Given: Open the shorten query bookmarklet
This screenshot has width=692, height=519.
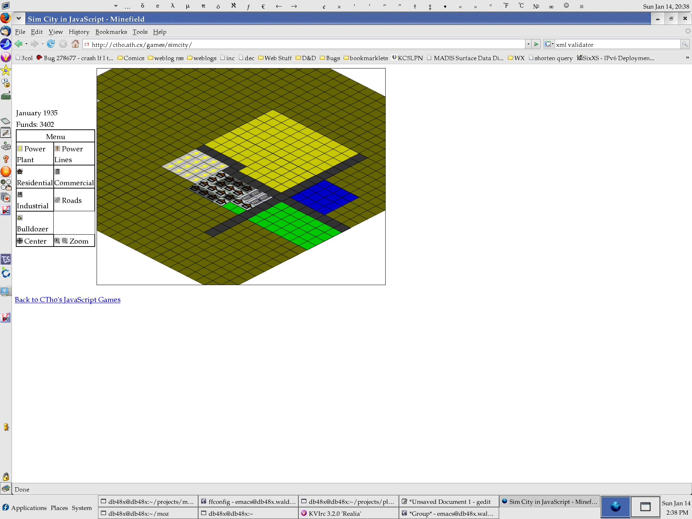Looking at the screenshot, I should click(551, 58).
